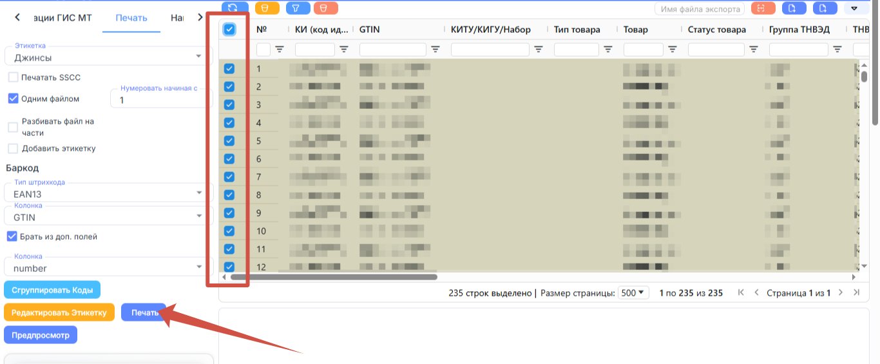Focus the Имя файла экспорта input field
The height and width of the screenshot is (364, 880).
click(700, 8)
